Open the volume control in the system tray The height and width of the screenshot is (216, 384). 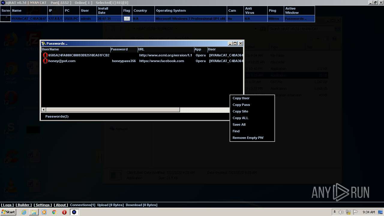pyautogui.click(x=341, y=212)
